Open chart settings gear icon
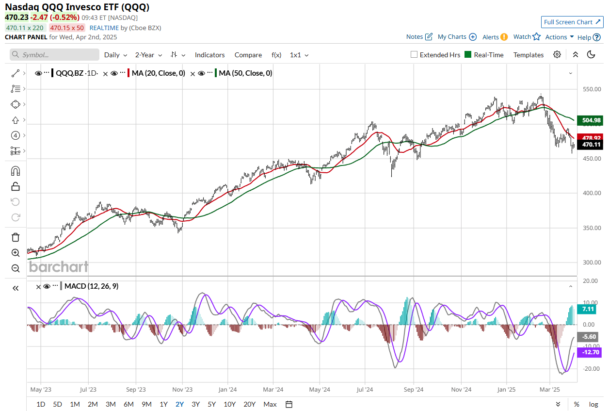Screen dimensions: 609x411 pyautogui.click(x=557, y=55)
